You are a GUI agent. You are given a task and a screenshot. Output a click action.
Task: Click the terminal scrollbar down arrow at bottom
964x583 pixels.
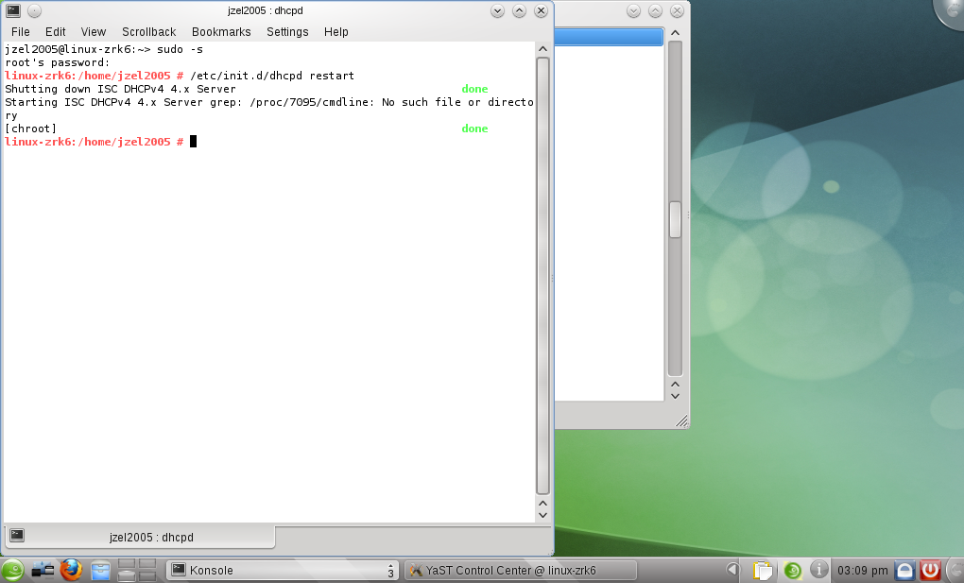click(x=542, y=515)
